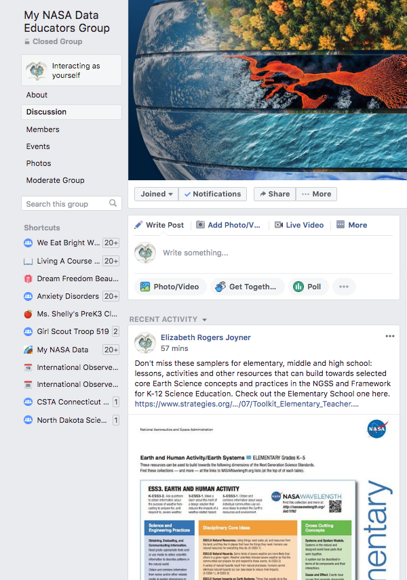Go to the Members section
The image size is (407, 580).
43,129
